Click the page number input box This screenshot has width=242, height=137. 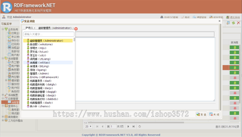point(113,126)
